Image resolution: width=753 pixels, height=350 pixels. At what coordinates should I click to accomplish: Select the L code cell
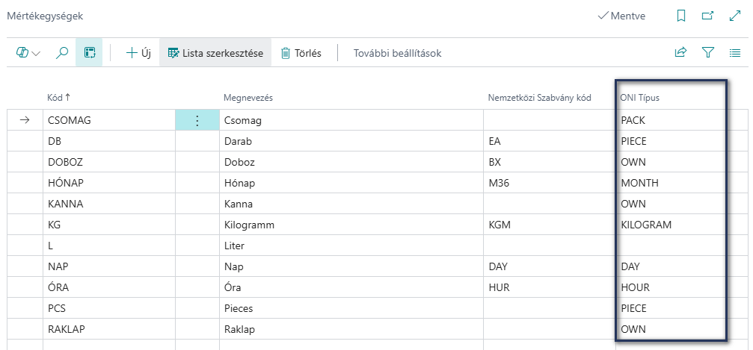pos(109,246)
